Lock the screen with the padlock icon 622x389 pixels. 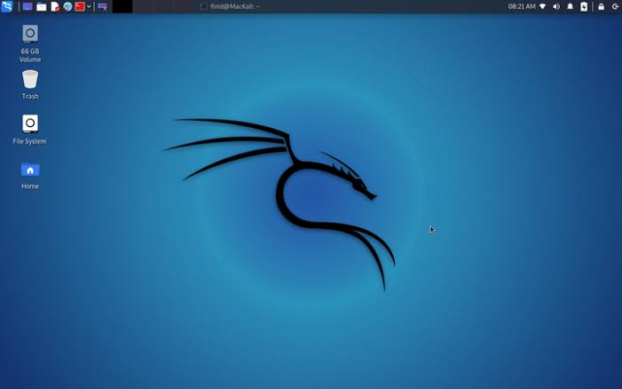pyautogui.click(x=602, y=7)
